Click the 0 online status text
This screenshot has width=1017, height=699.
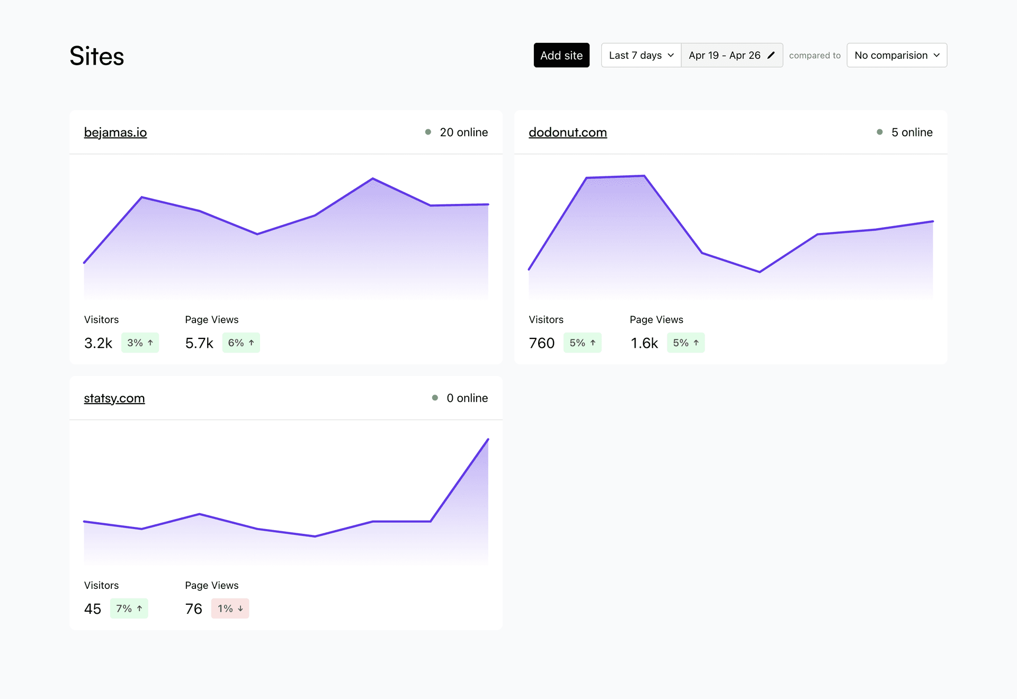click(x=467, y=398)
